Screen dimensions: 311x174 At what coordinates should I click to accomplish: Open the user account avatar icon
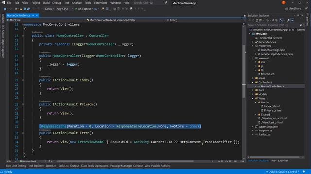tap(284, 3)
